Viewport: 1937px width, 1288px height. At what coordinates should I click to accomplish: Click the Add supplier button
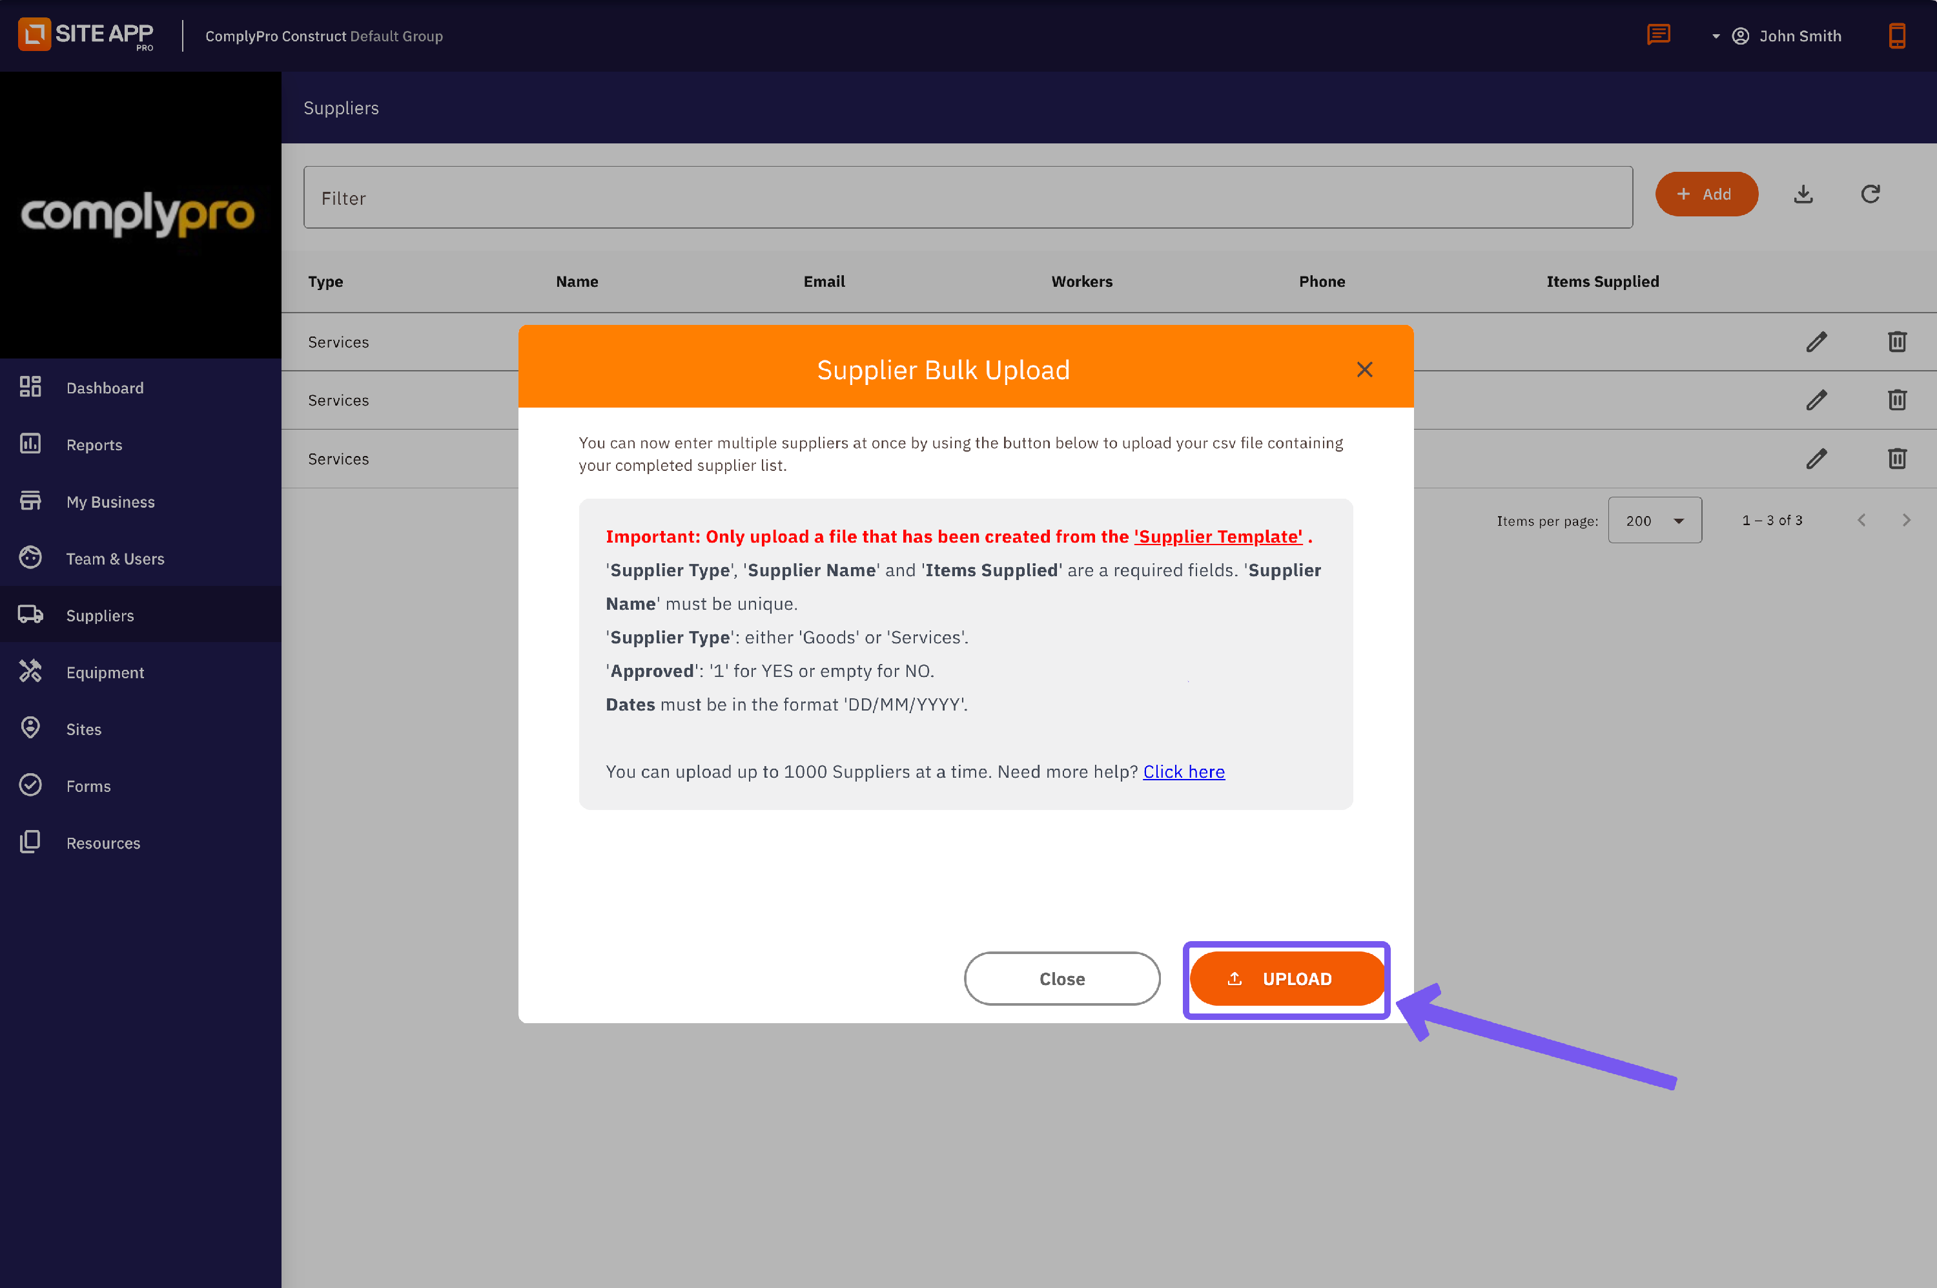(1705, 194)
